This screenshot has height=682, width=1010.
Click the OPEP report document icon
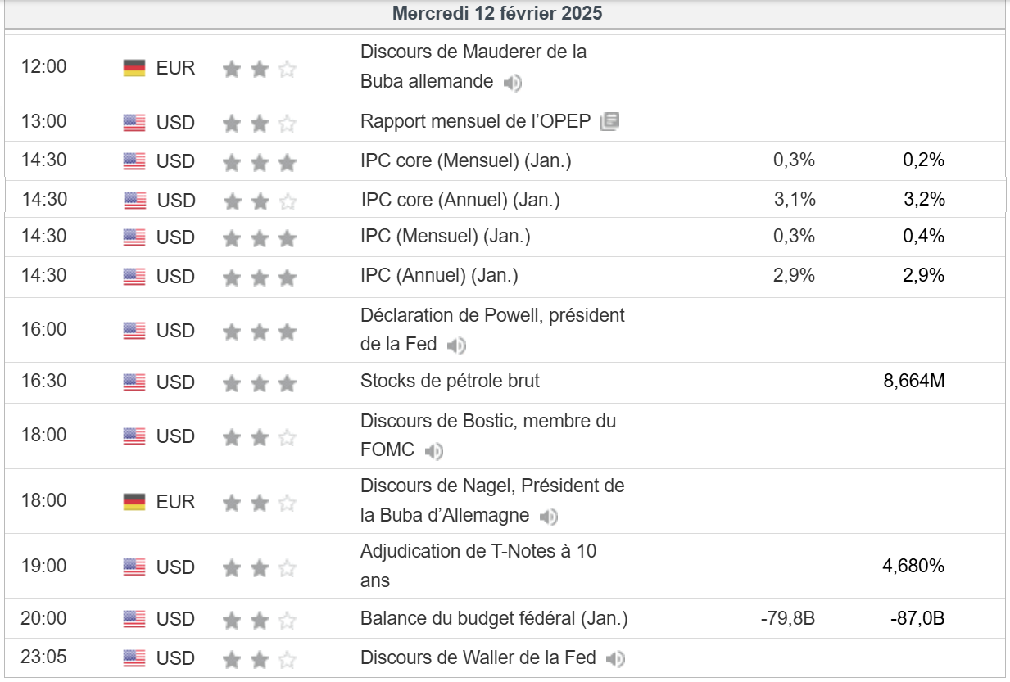point(609,122)
